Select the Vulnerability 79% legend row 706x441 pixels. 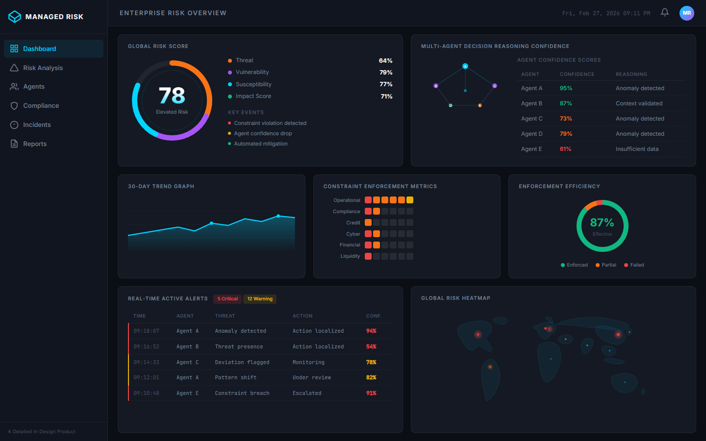coord(310,73)
